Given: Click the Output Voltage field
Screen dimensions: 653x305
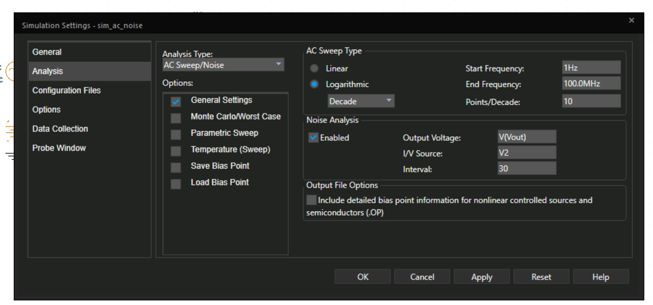Looking at the screenshot, I should coord(527,137).
